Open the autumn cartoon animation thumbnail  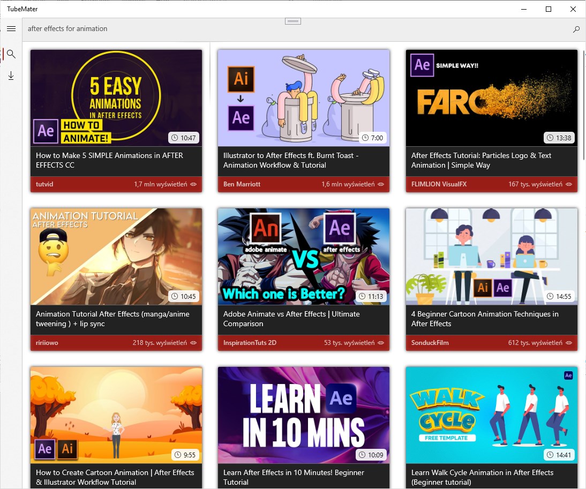pos(116,415)
